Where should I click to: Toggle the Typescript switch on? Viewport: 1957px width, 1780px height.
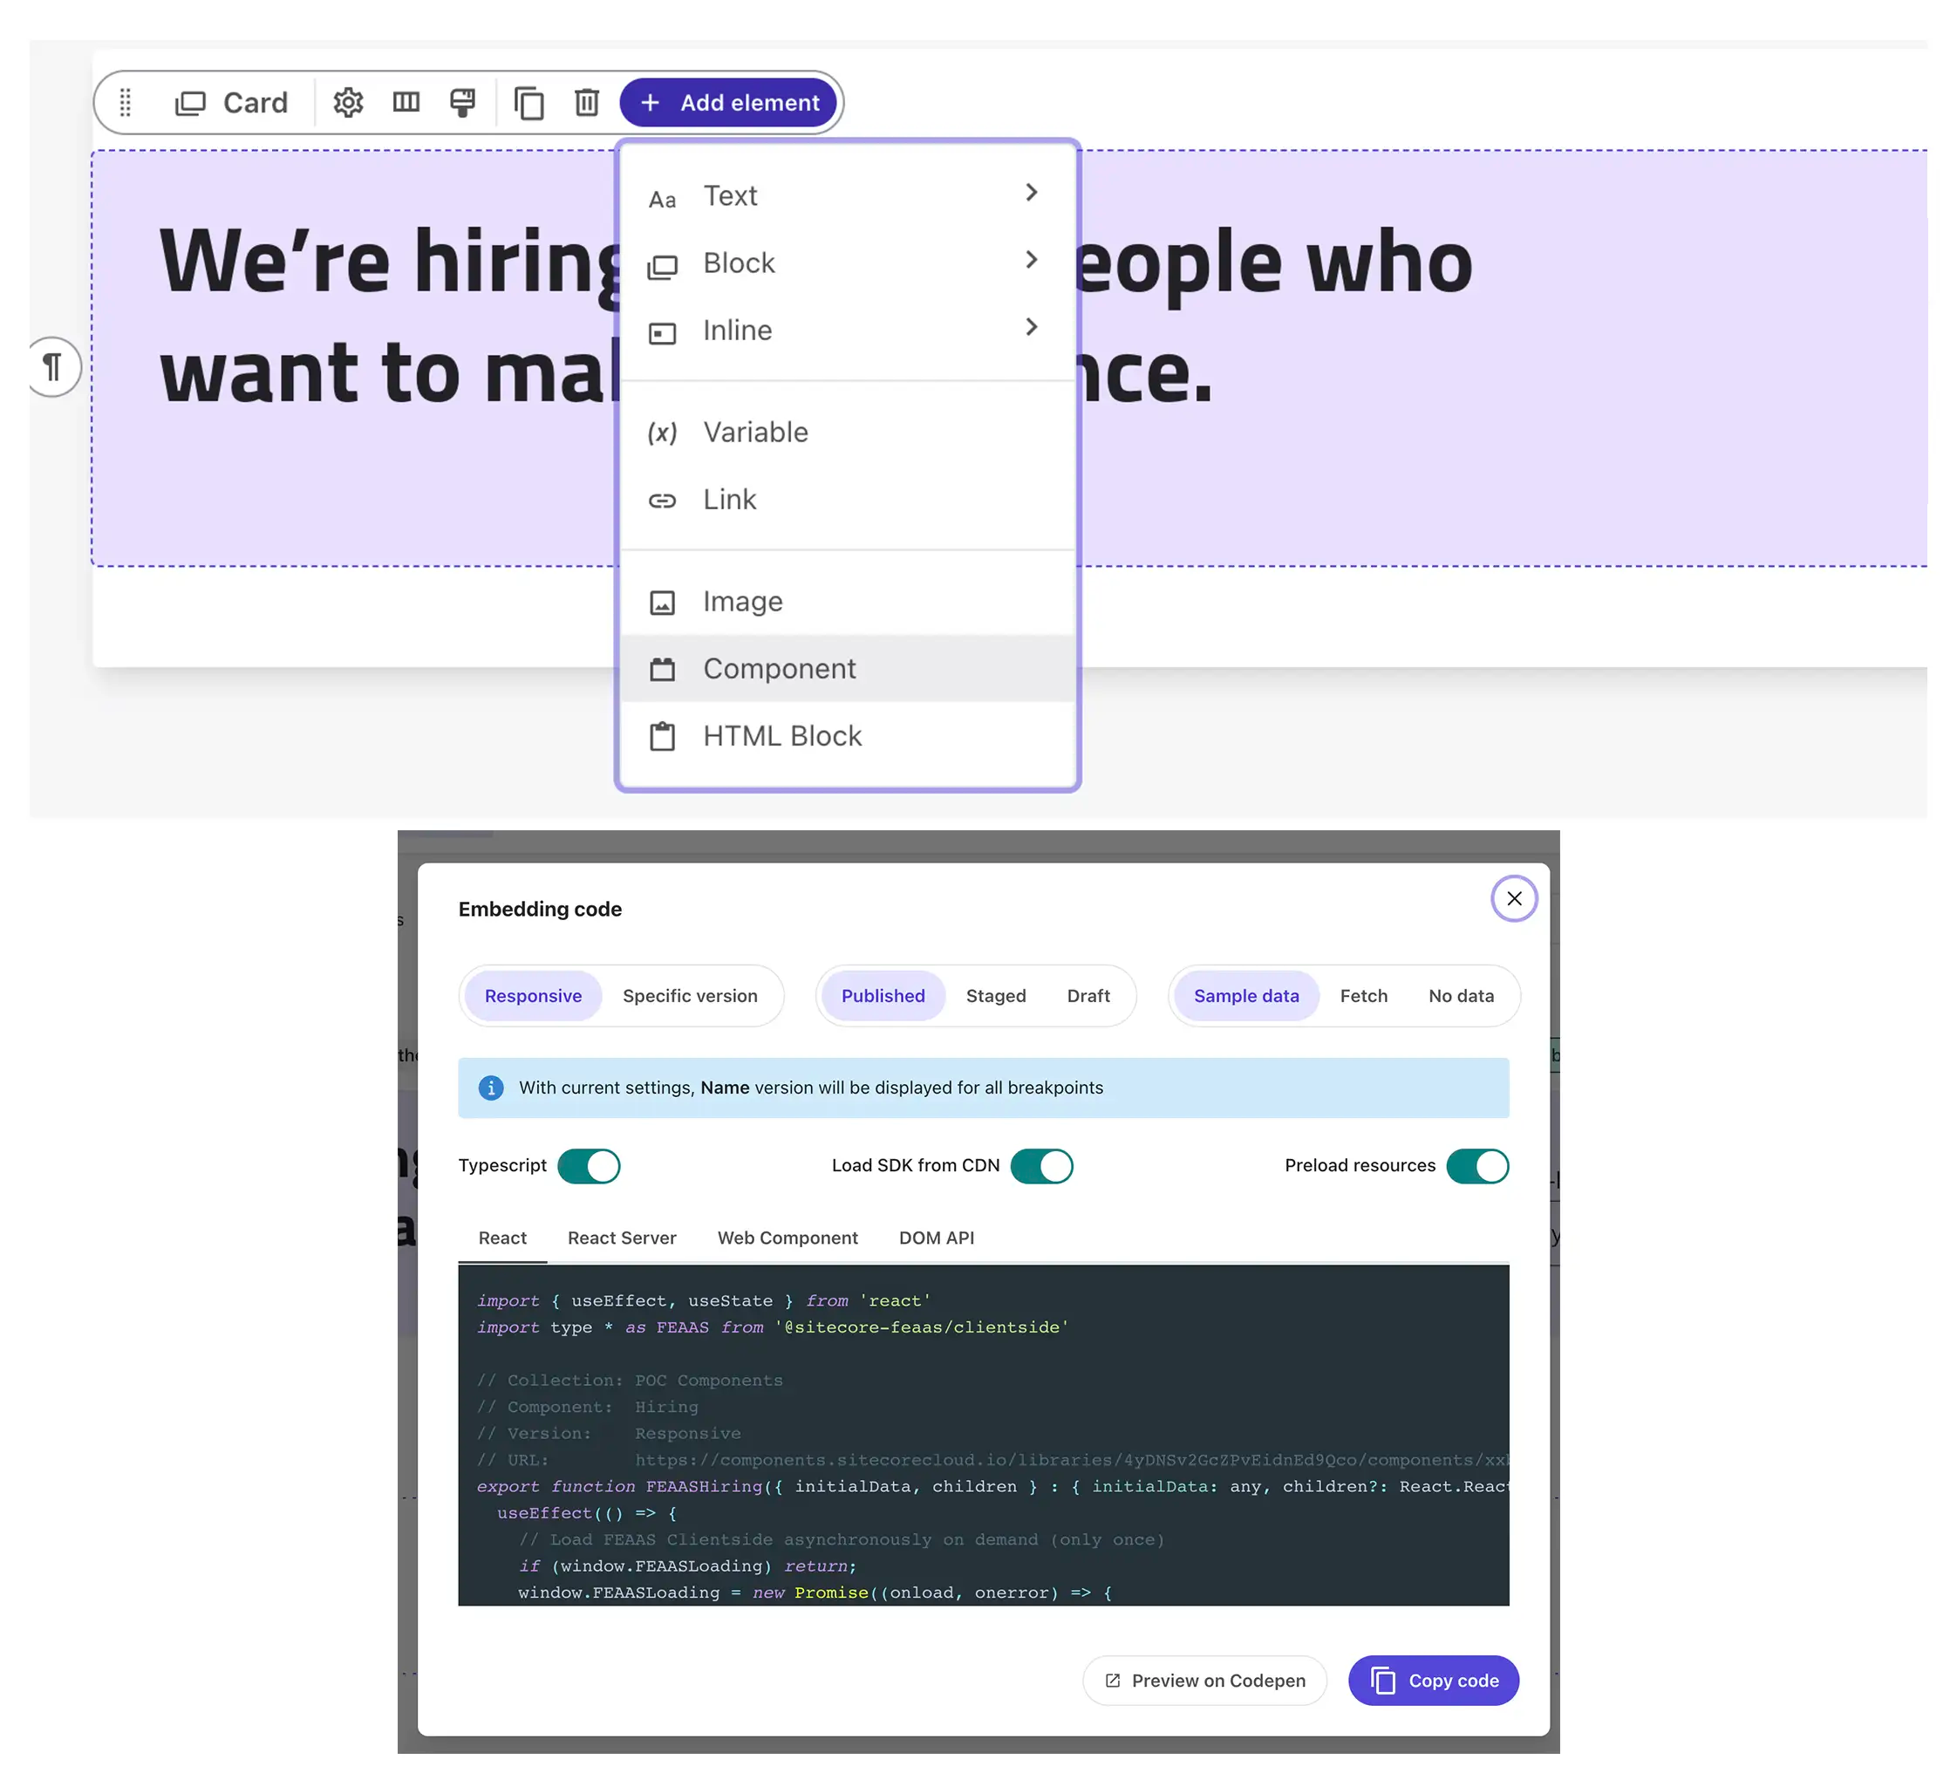pos(590,1166)
